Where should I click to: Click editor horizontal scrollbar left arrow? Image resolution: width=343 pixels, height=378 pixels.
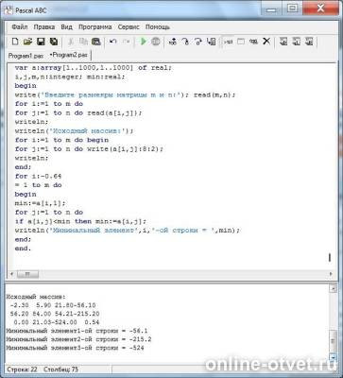tap(12, 274)
